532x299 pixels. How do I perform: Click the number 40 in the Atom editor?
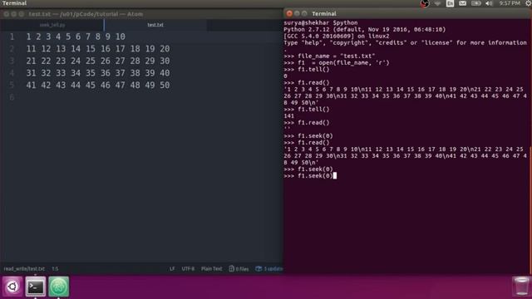[x=165, y=73]
